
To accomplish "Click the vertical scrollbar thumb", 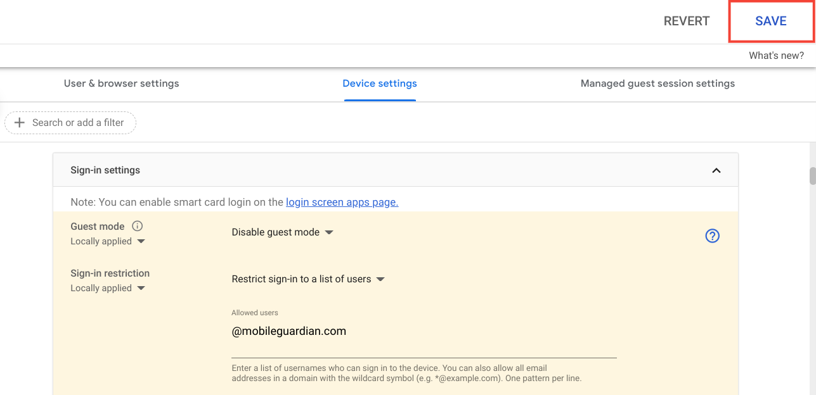I will coord(812,176).
